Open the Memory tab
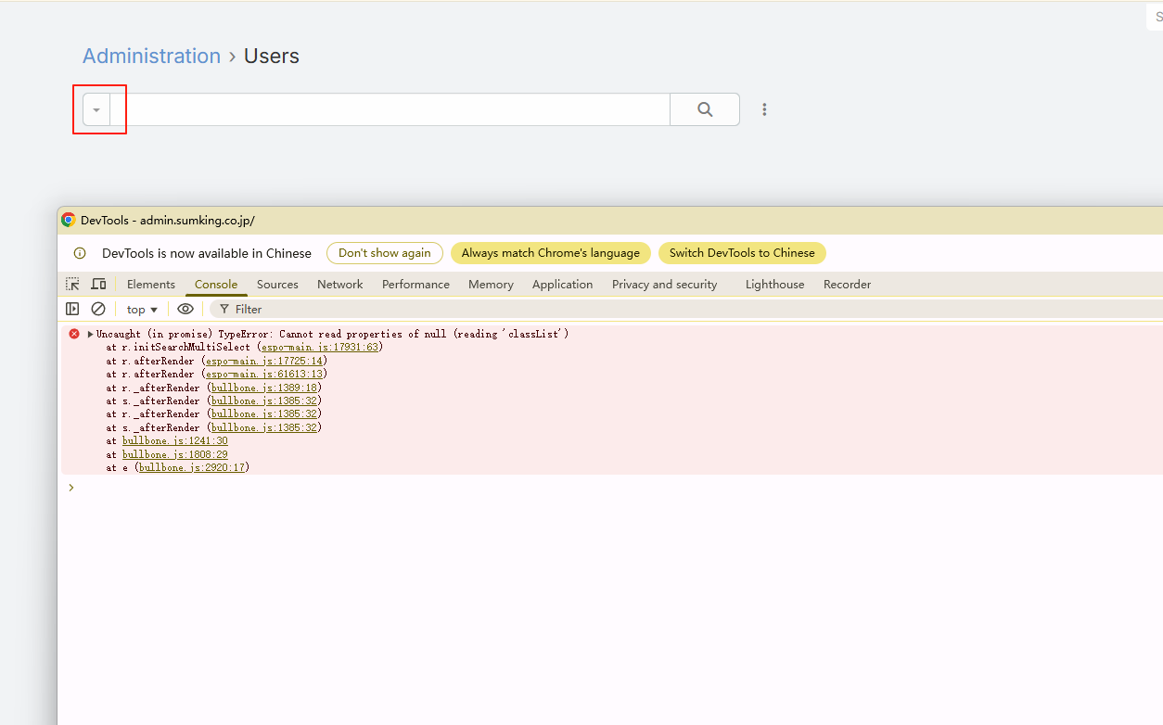 (491, 284)
